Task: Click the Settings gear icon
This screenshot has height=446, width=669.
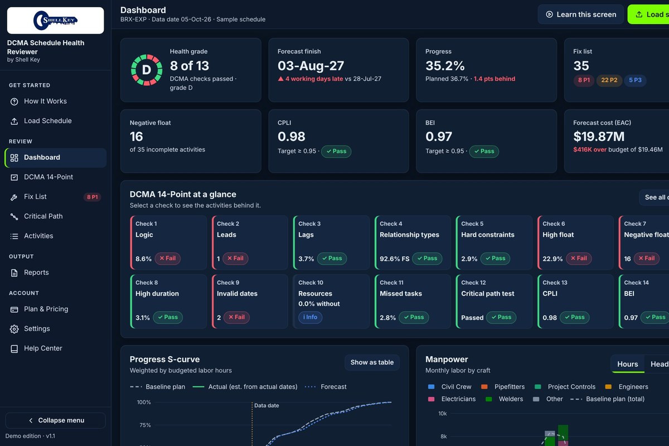Action: (14, 329)
